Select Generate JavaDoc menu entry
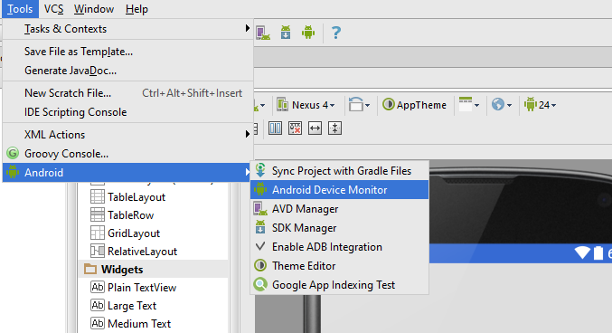 [128, 71]
